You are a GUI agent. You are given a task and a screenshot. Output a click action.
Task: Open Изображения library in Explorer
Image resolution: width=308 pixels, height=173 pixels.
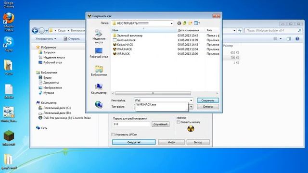click(50, 87)
